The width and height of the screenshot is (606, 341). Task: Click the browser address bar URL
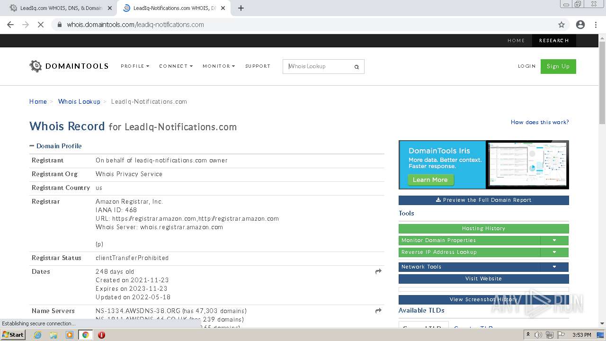click(135, 25)
